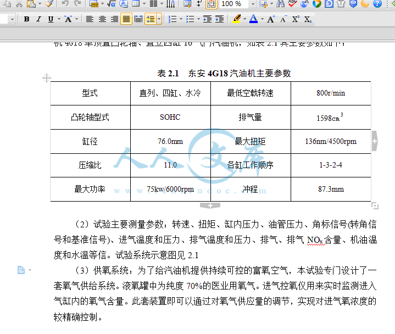Toggle eye protection shield icon

click(353, 3)
